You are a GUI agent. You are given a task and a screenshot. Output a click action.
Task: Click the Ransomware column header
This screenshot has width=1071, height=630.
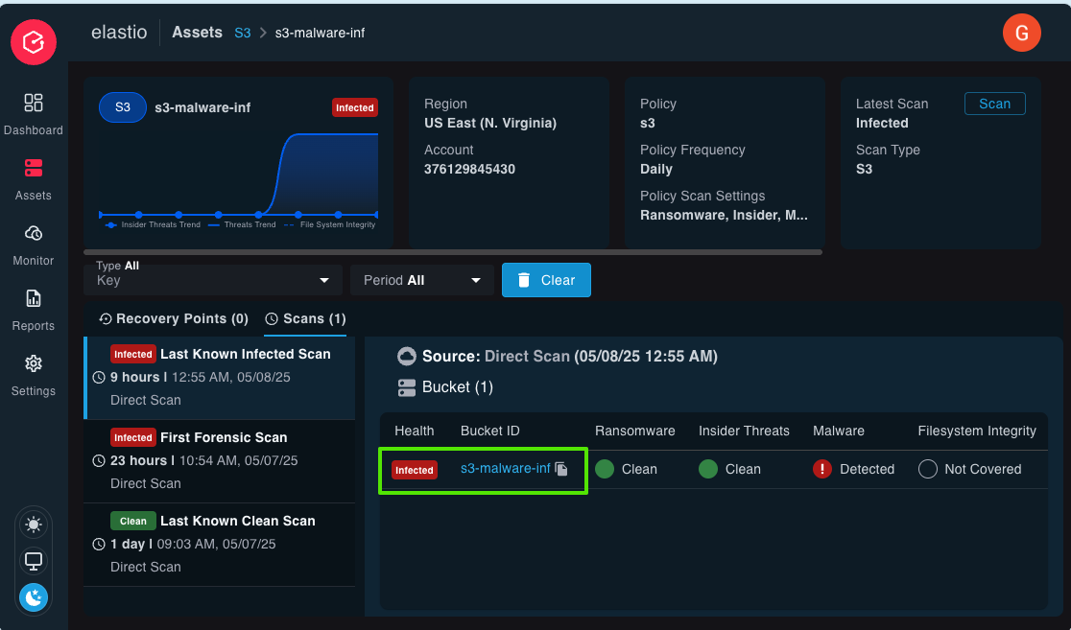pyautogui.click(x=634, y=431)
